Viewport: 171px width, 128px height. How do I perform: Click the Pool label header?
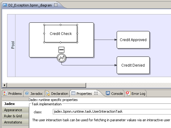pyautogui.click(x=13, y=45)
